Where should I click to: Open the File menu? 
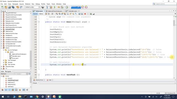(2, 4)
